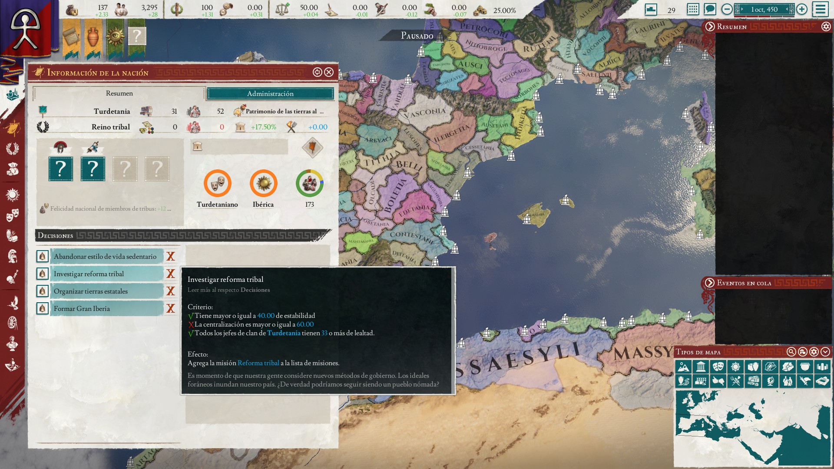834x469 pixels.
Task: Click the Ibérica religion emblem
Action: coord(263,183)
